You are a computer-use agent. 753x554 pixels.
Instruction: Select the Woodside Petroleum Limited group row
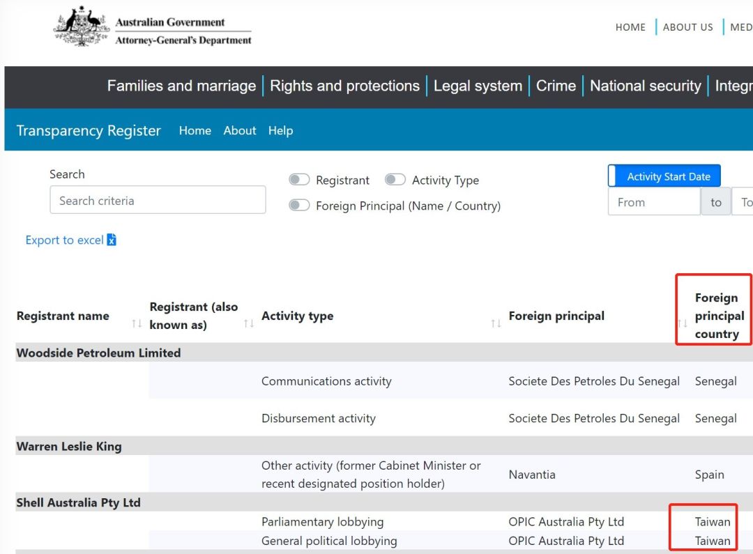[x=384, y=353]
